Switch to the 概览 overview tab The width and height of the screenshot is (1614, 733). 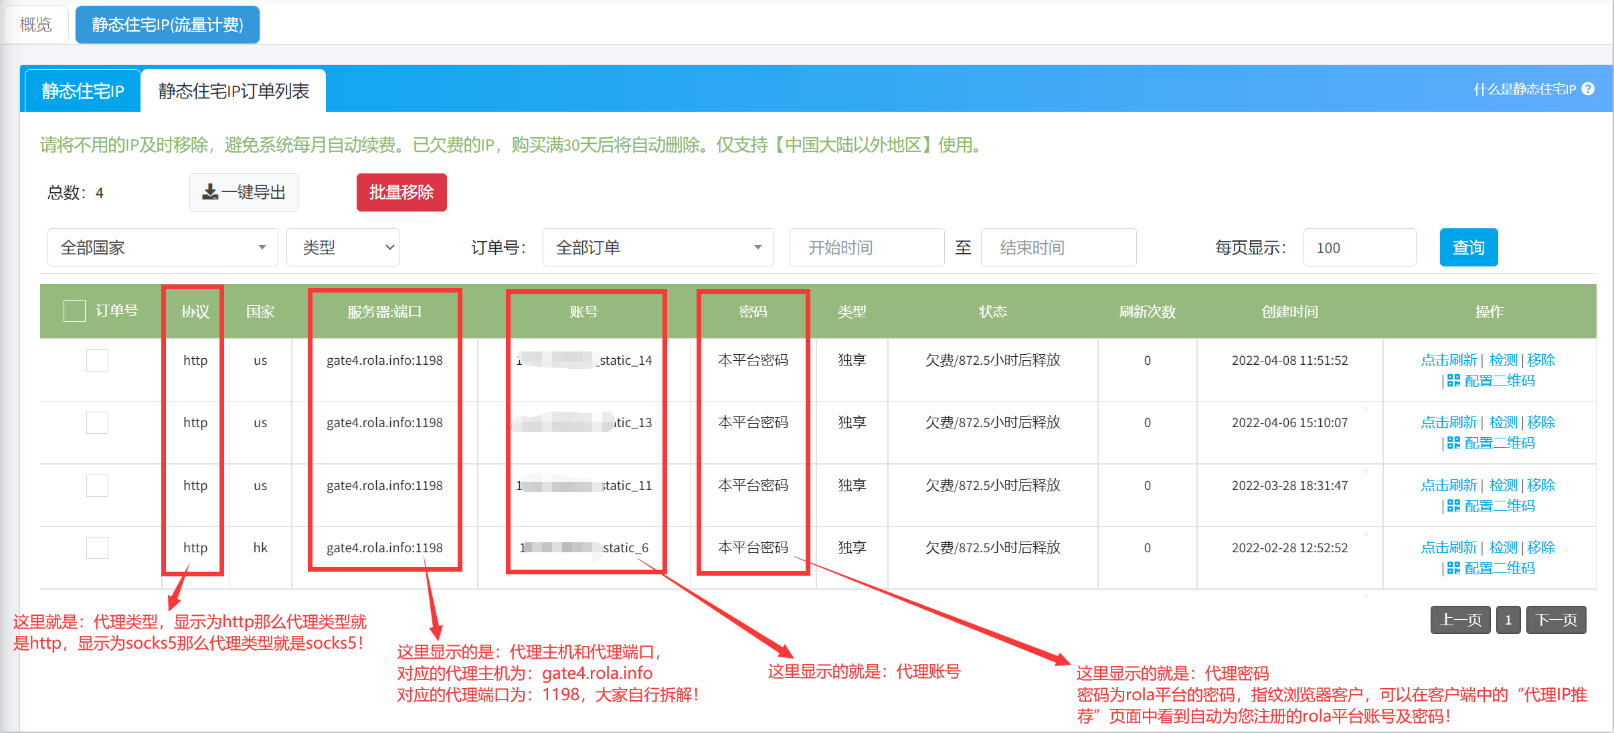35,25
